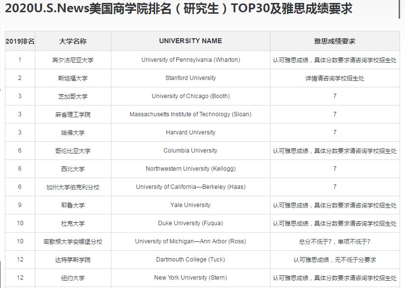Click 总分不低于7，单项不低于7
This screenshot has height=288, width=405.
point(335,241)
